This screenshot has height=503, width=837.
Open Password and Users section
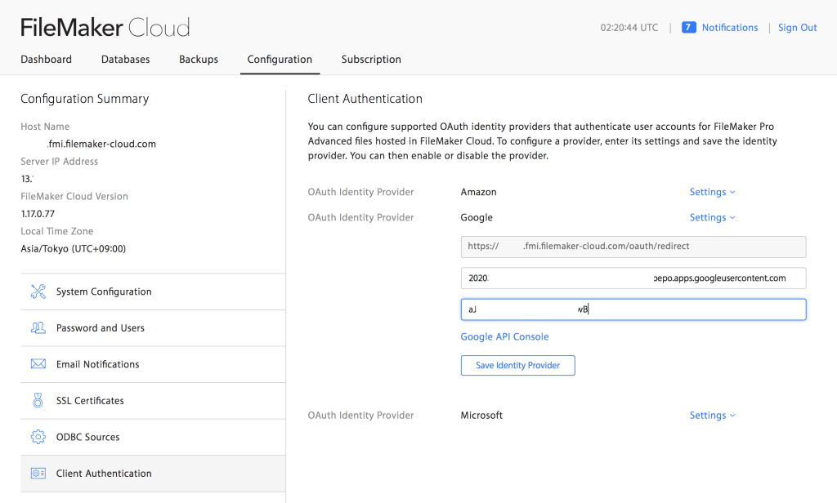click(x=153, y=328)
